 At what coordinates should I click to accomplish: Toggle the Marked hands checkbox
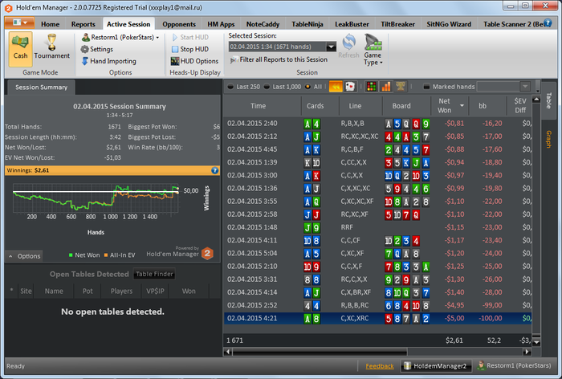tap(426, 87)
